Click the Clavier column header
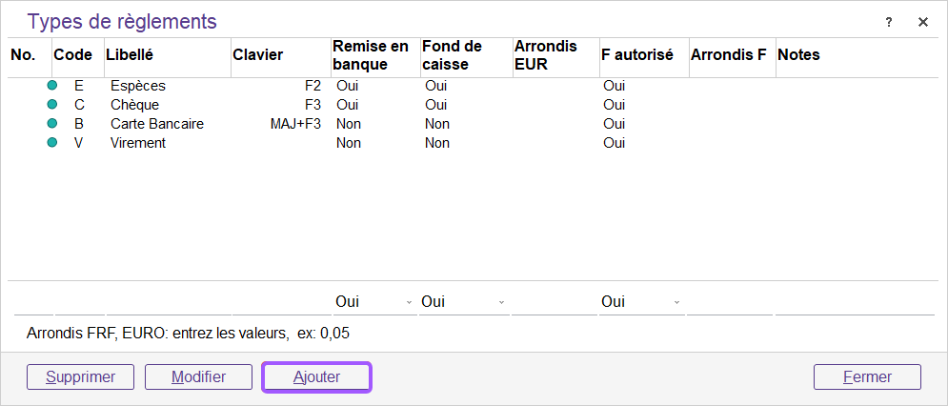Screen dimensions: 948x406 point(258,55)
